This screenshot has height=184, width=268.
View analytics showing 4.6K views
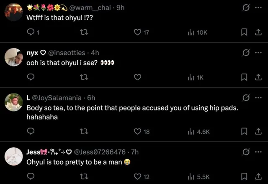[x=198, y=132]
